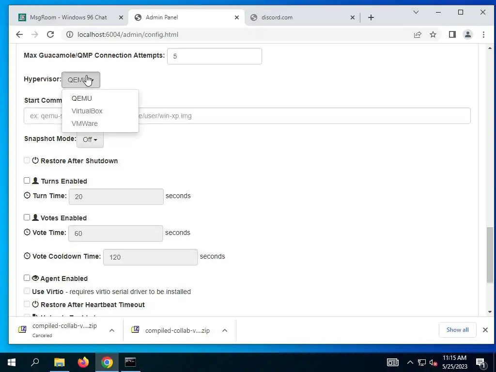Viewport: 496px width, 372px height.
Task: Open the Snapshot Mode dropdown
Action: coord(90,139)
